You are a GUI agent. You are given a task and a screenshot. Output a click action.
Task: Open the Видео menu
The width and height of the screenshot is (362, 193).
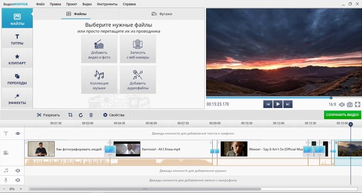click(87, 4)
